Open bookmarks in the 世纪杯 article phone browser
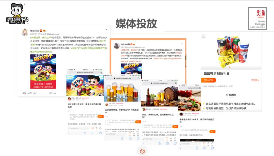274x156 pixels. (93, 133)
